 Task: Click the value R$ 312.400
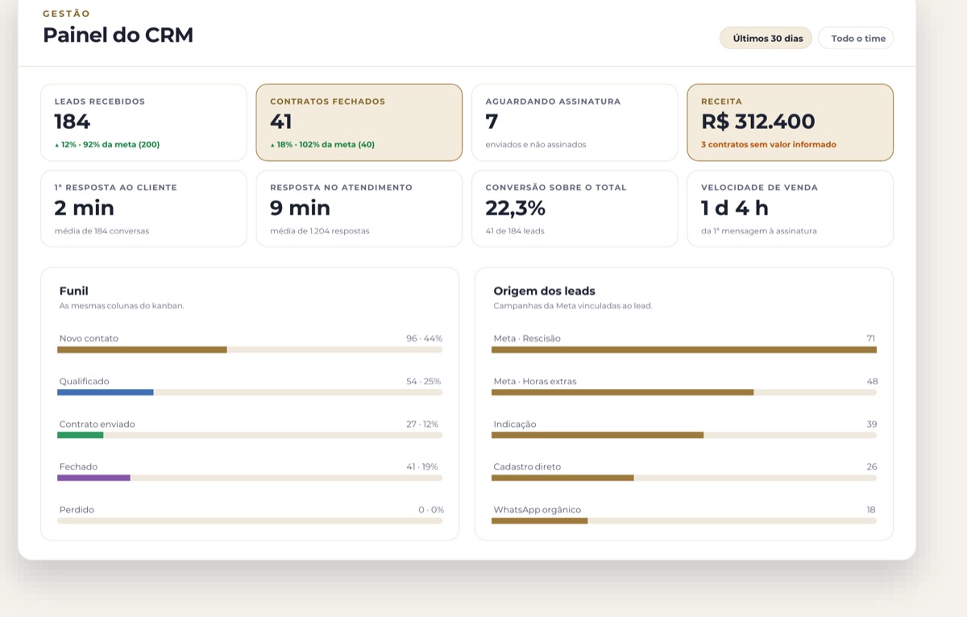coord(758,122)
